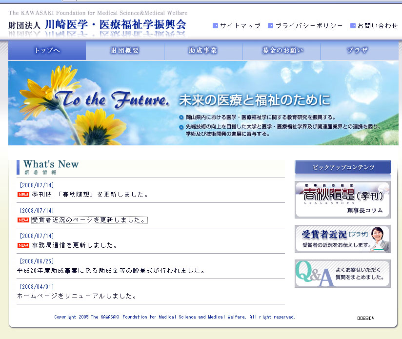Click the date [2008/04/01]
The height and width of the screenshot is (339, 402).
tap(37, 286)
